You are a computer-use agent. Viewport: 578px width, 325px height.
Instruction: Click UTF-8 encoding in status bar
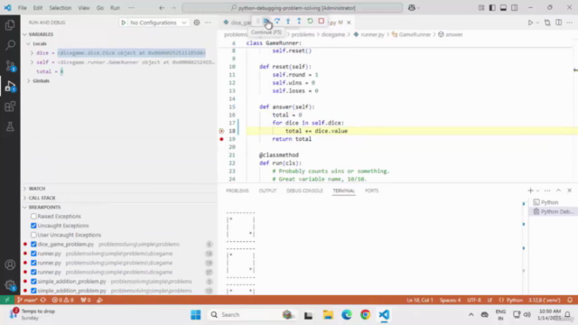[x=474, y=300]
